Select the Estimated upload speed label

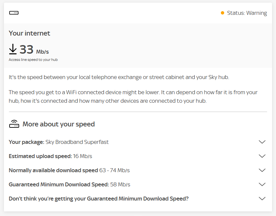click(x=40, y=156)
